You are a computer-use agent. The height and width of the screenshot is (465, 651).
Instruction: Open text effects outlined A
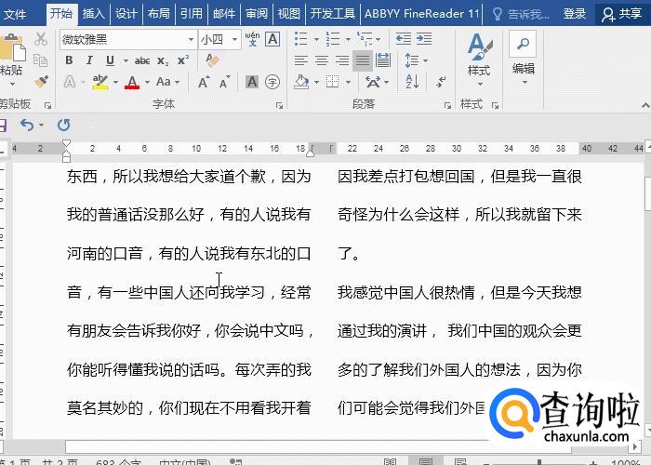[70, 82]
